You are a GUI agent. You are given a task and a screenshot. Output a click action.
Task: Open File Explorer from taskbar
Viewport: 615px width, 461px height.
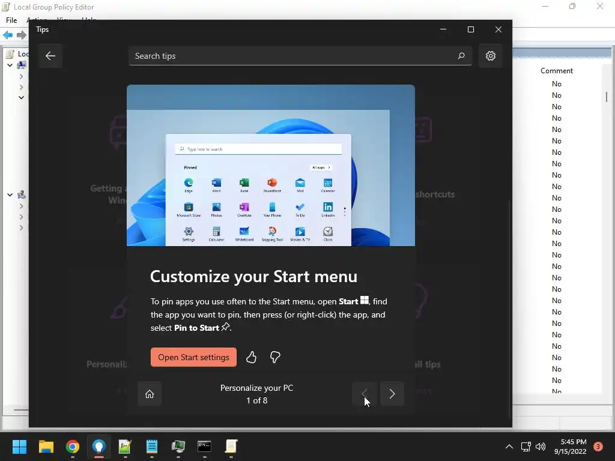coord(46,447)
